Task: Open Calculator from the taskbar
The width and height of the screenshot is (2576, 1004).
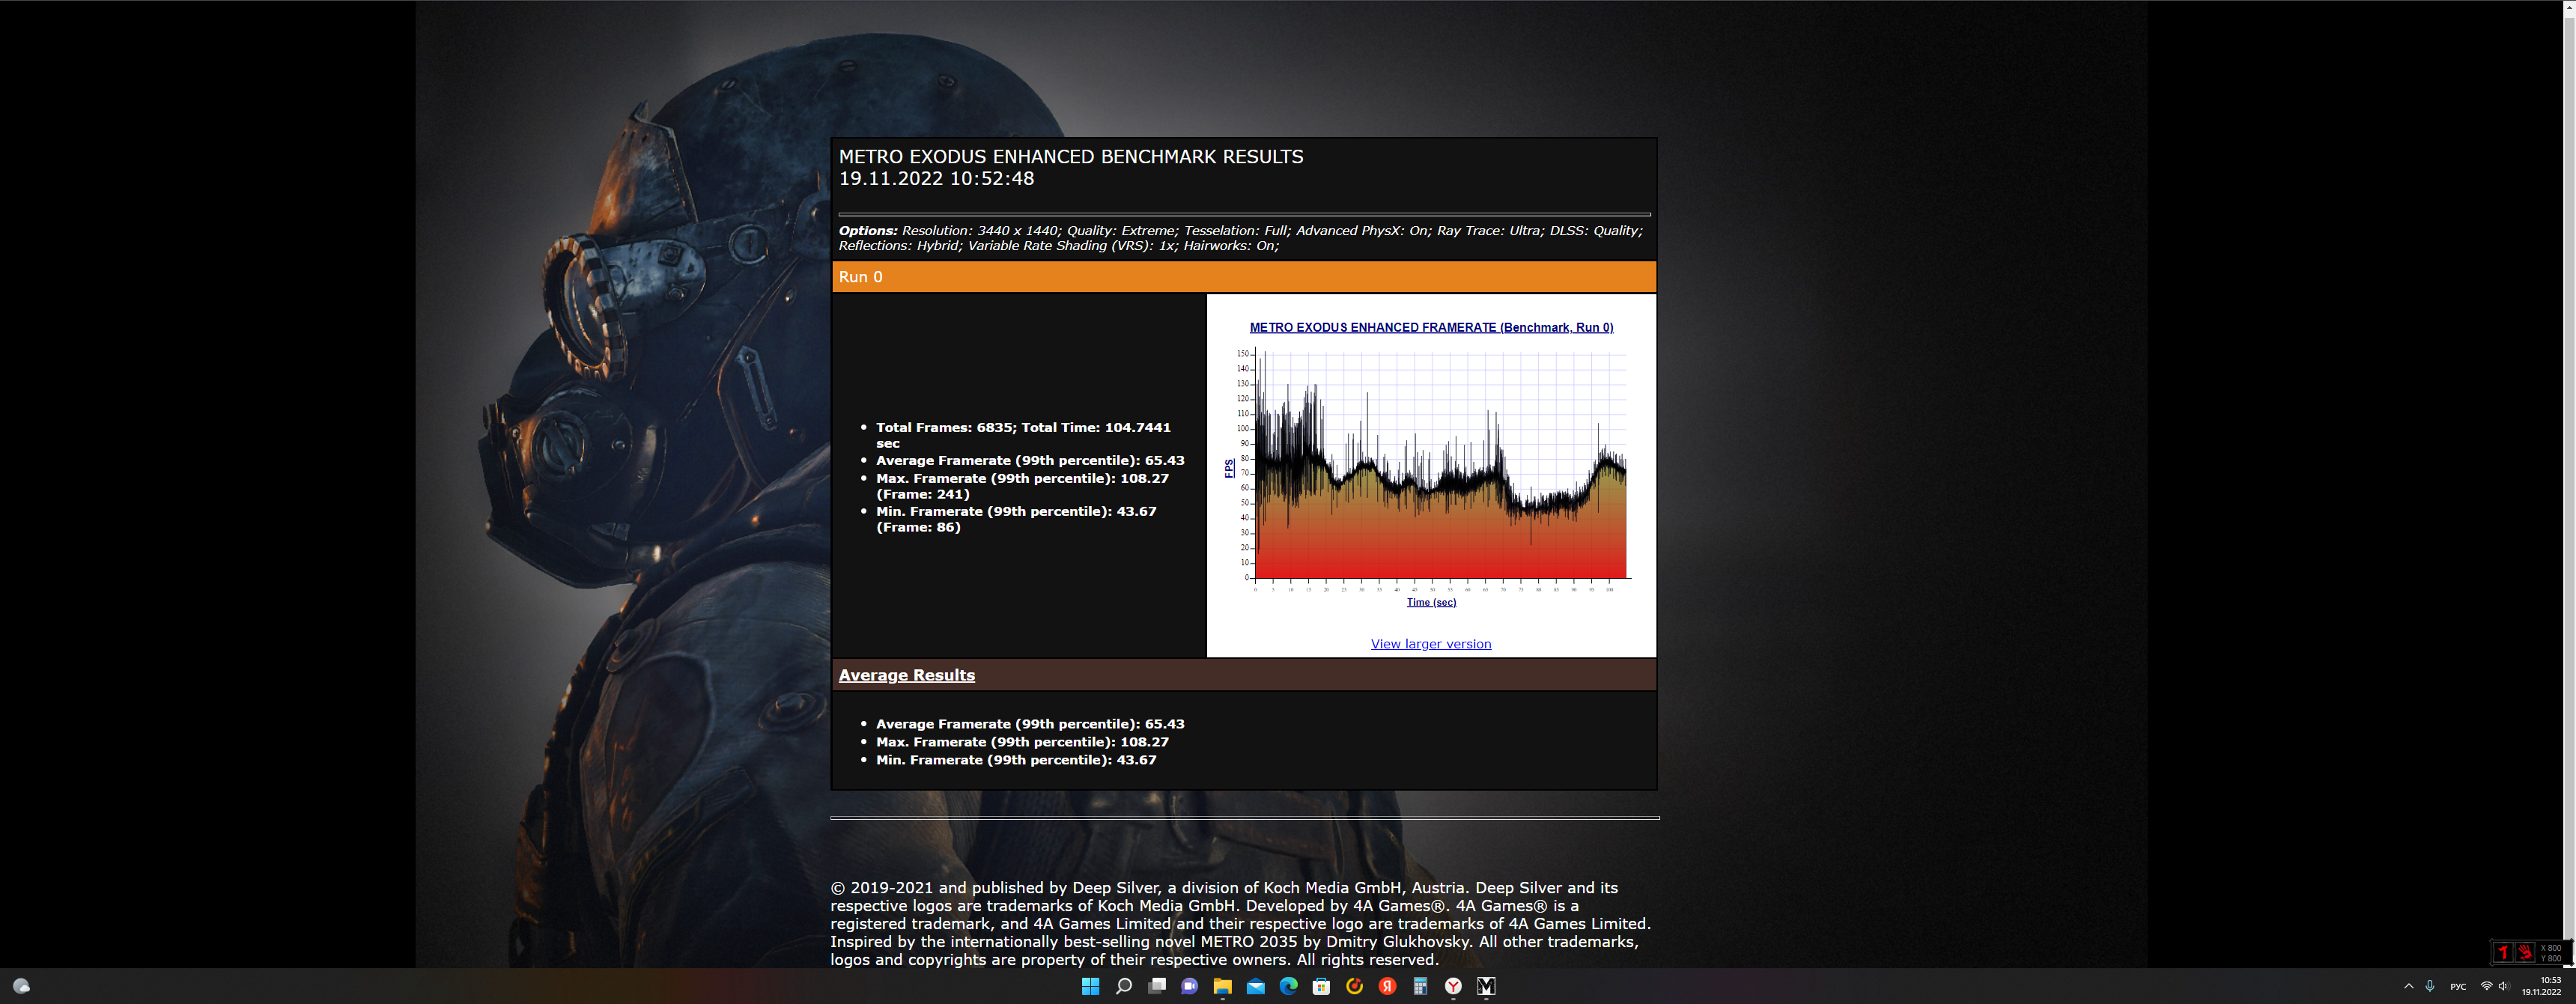Action: point(1420,986)
